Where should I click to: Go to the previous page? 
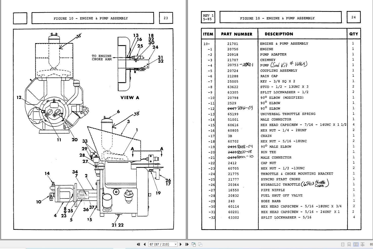(x=144, y=244)
